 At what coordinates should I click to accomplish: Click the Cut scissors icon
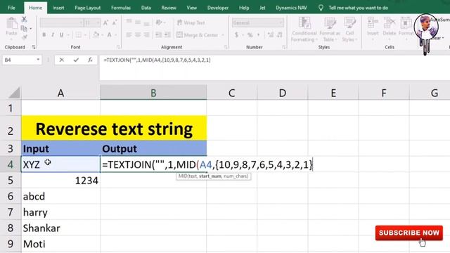click(24, 20)
